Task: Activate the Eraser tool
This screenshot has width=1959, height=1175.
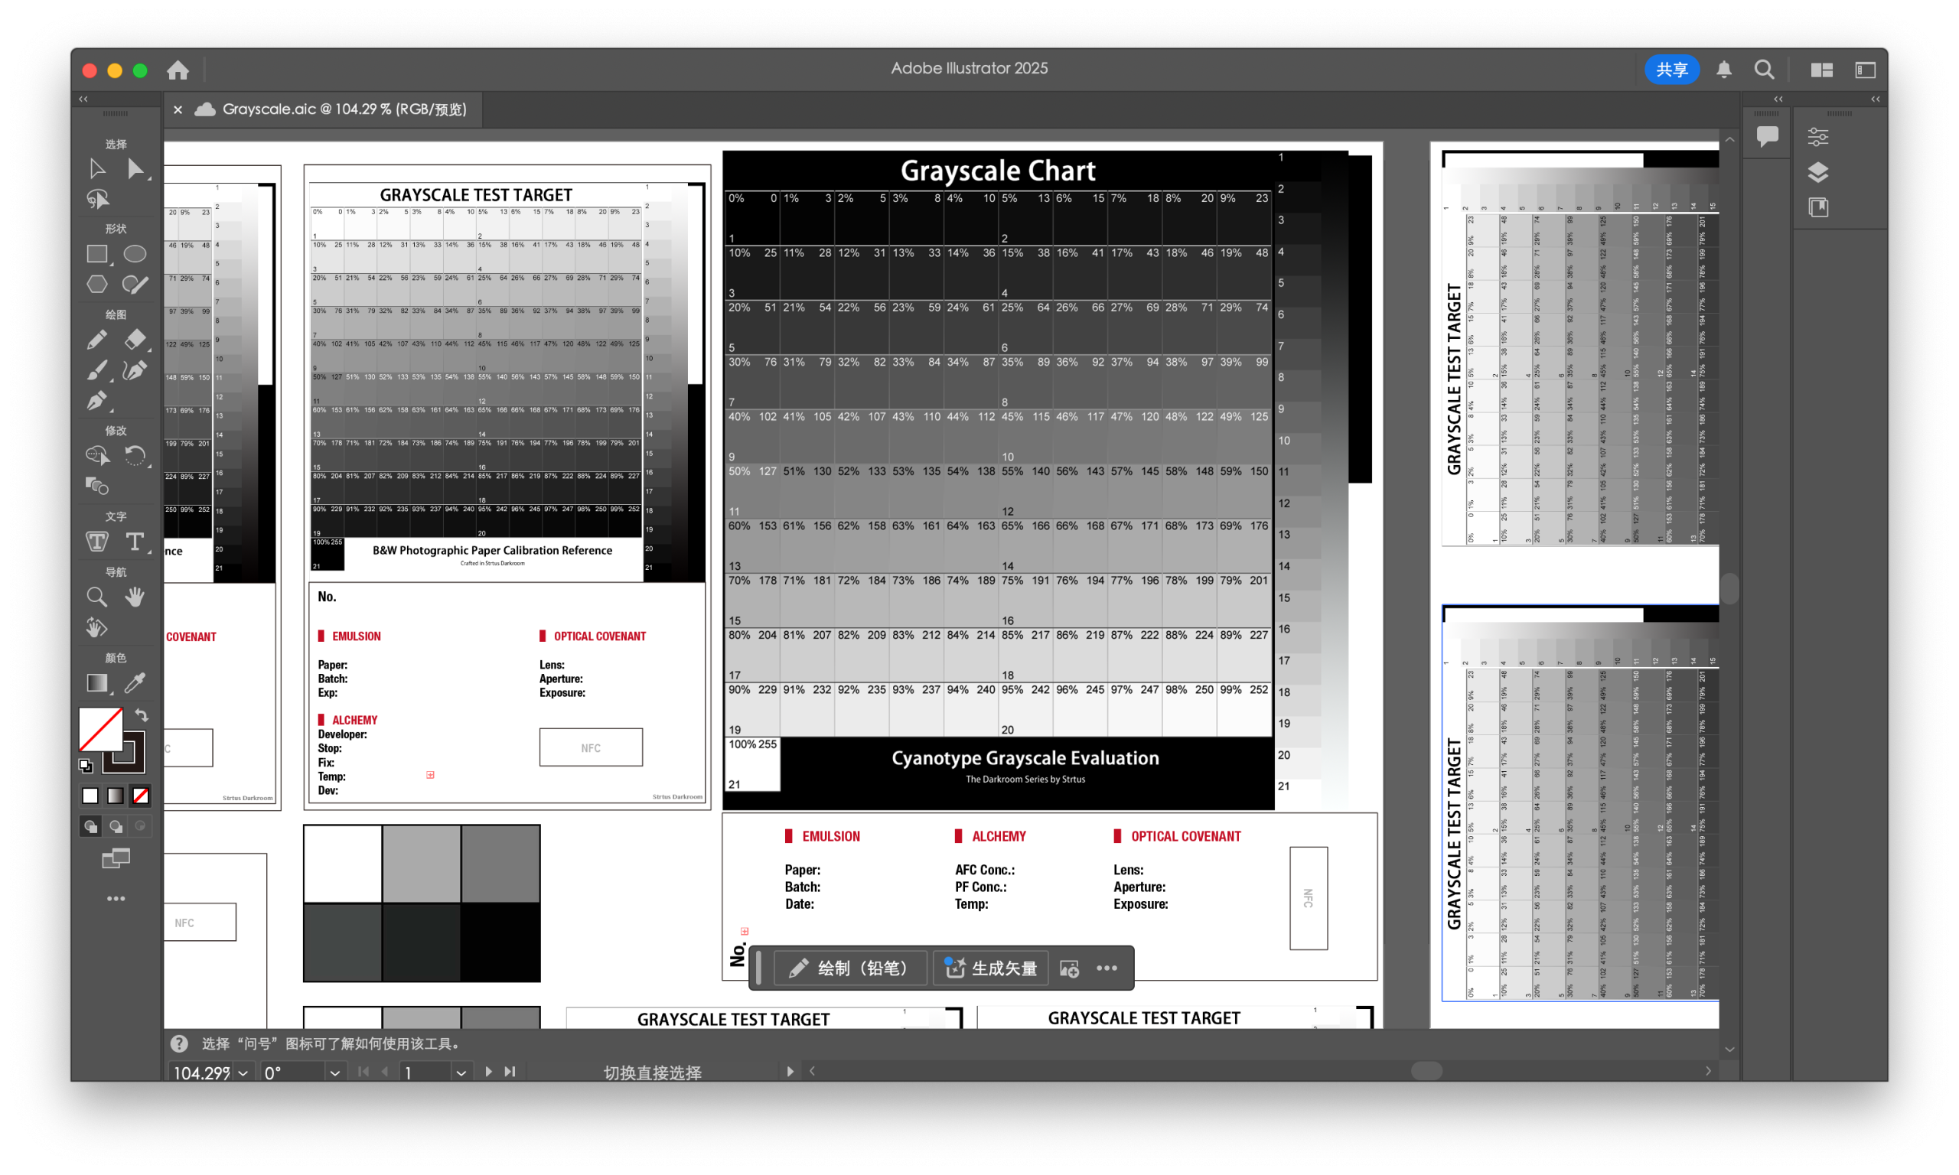Action: point(135,340)
